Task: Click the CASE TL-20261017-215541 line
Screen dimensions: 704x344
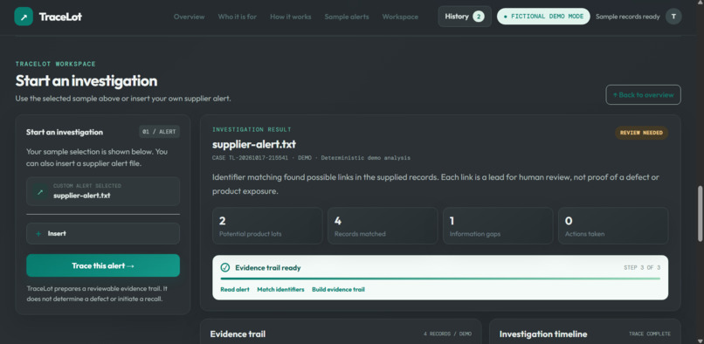Action: pyautogui.click(x=311, y=158)
